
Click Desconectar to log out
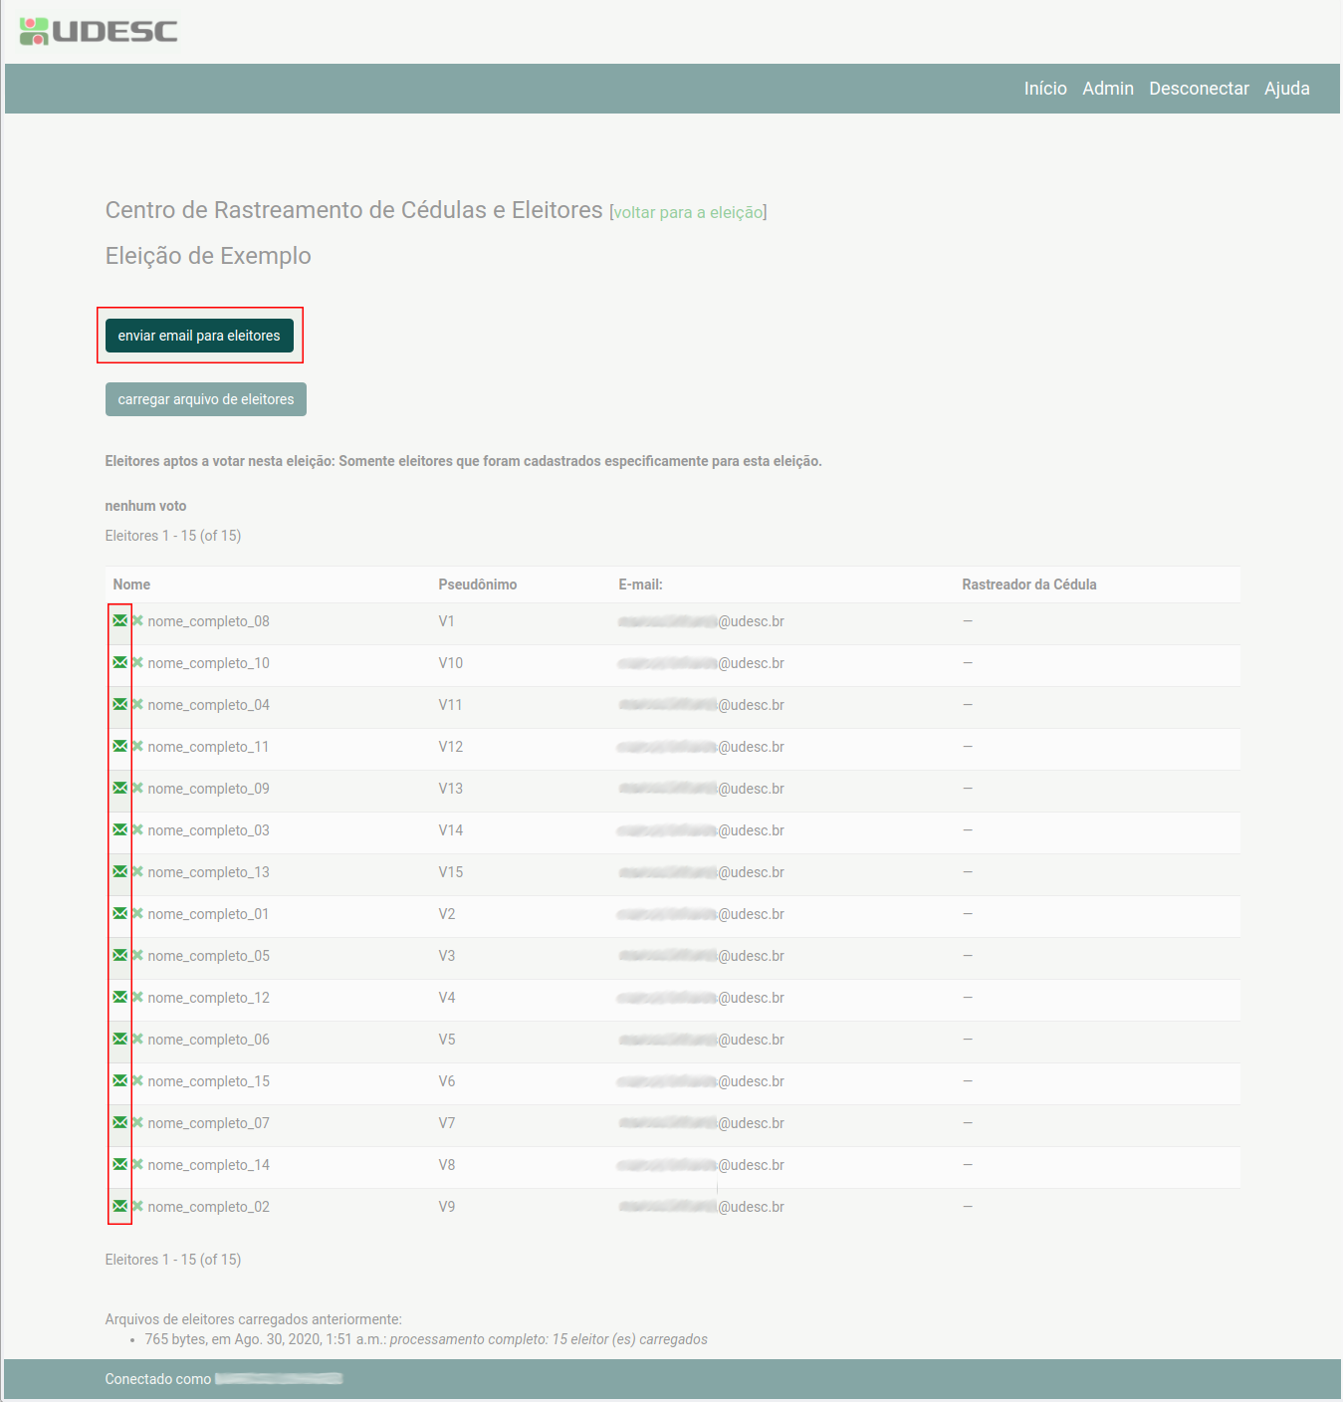click(1199, 89)
